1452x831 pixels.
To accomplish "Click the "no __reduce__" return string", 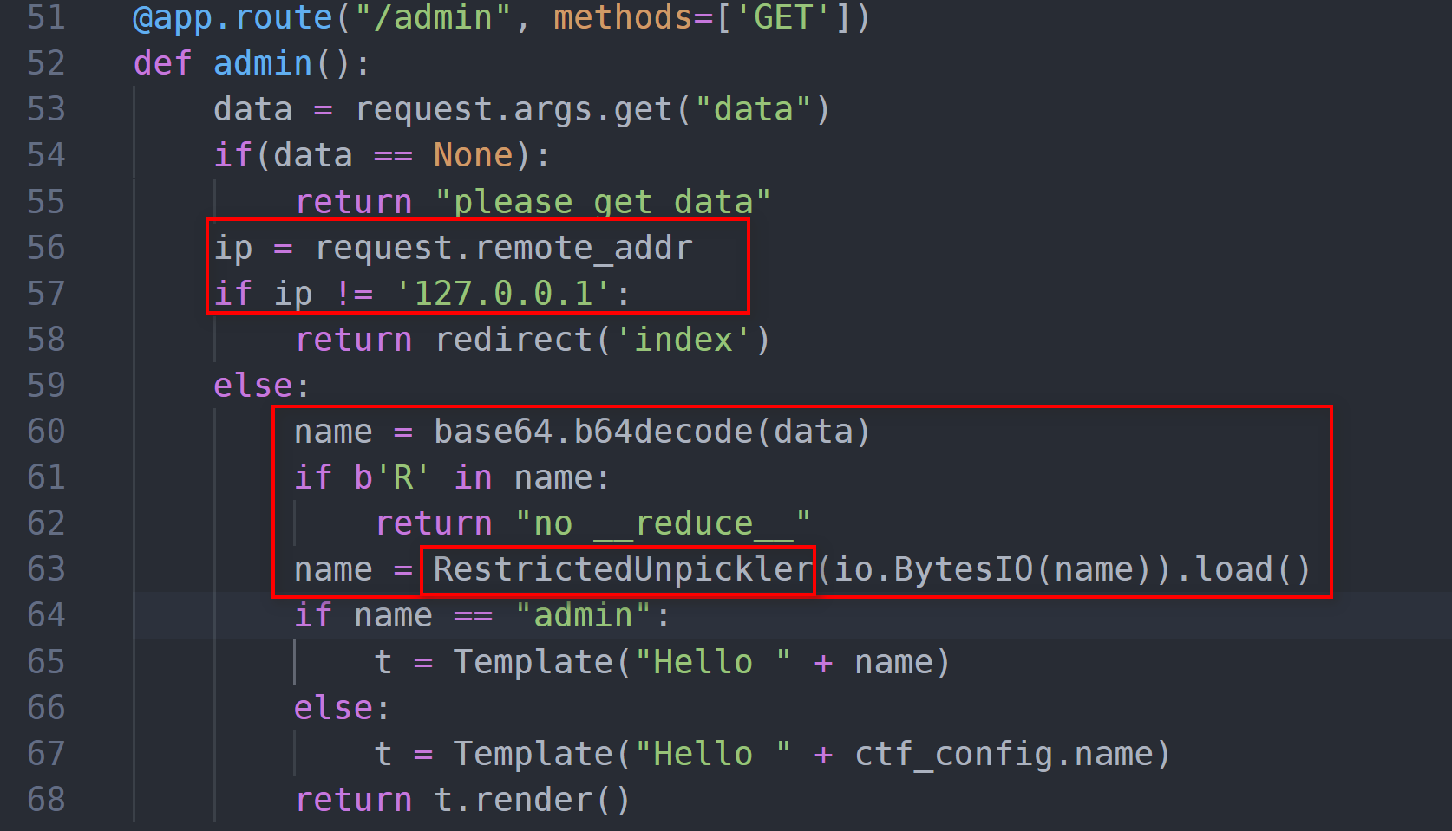I will pyautogui.click(x=663, y=523).
